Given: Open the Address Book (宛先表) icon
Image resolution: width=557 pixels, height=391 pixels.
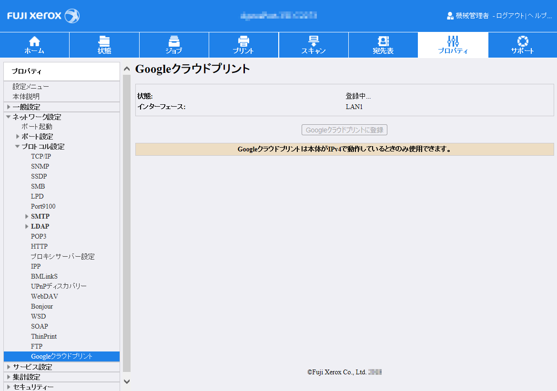Looking at the screenshot, I should [x=383, y=41].
